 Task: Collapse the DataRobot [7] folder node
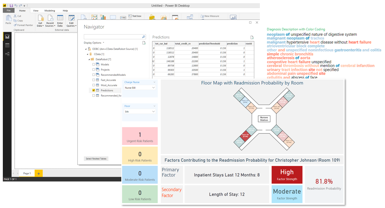pos(89,59)
